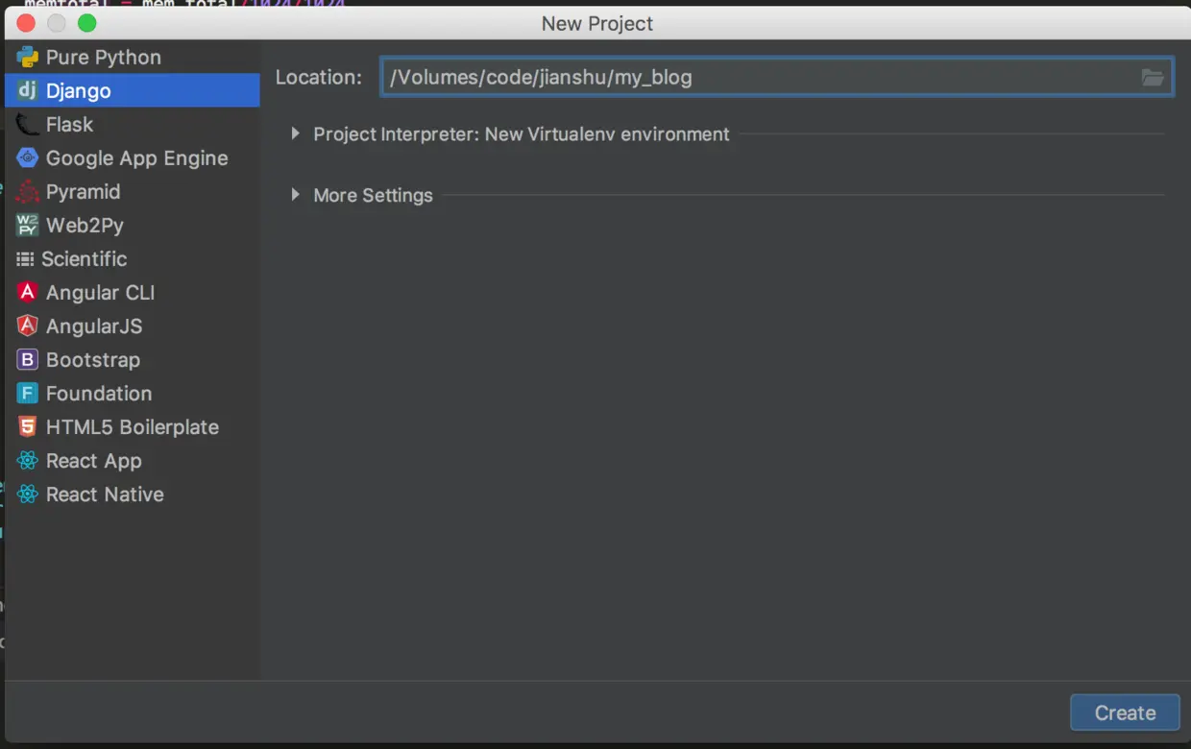Screen dimensions: 1191x749
Task: Select the Bootstrap icon
Action: tap(27, 360)
